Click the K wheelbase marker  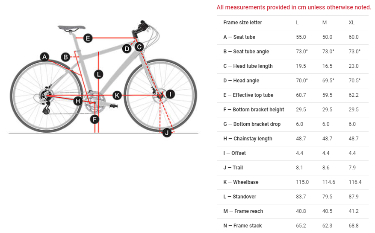pyautogui.click(x=117, y=95)
